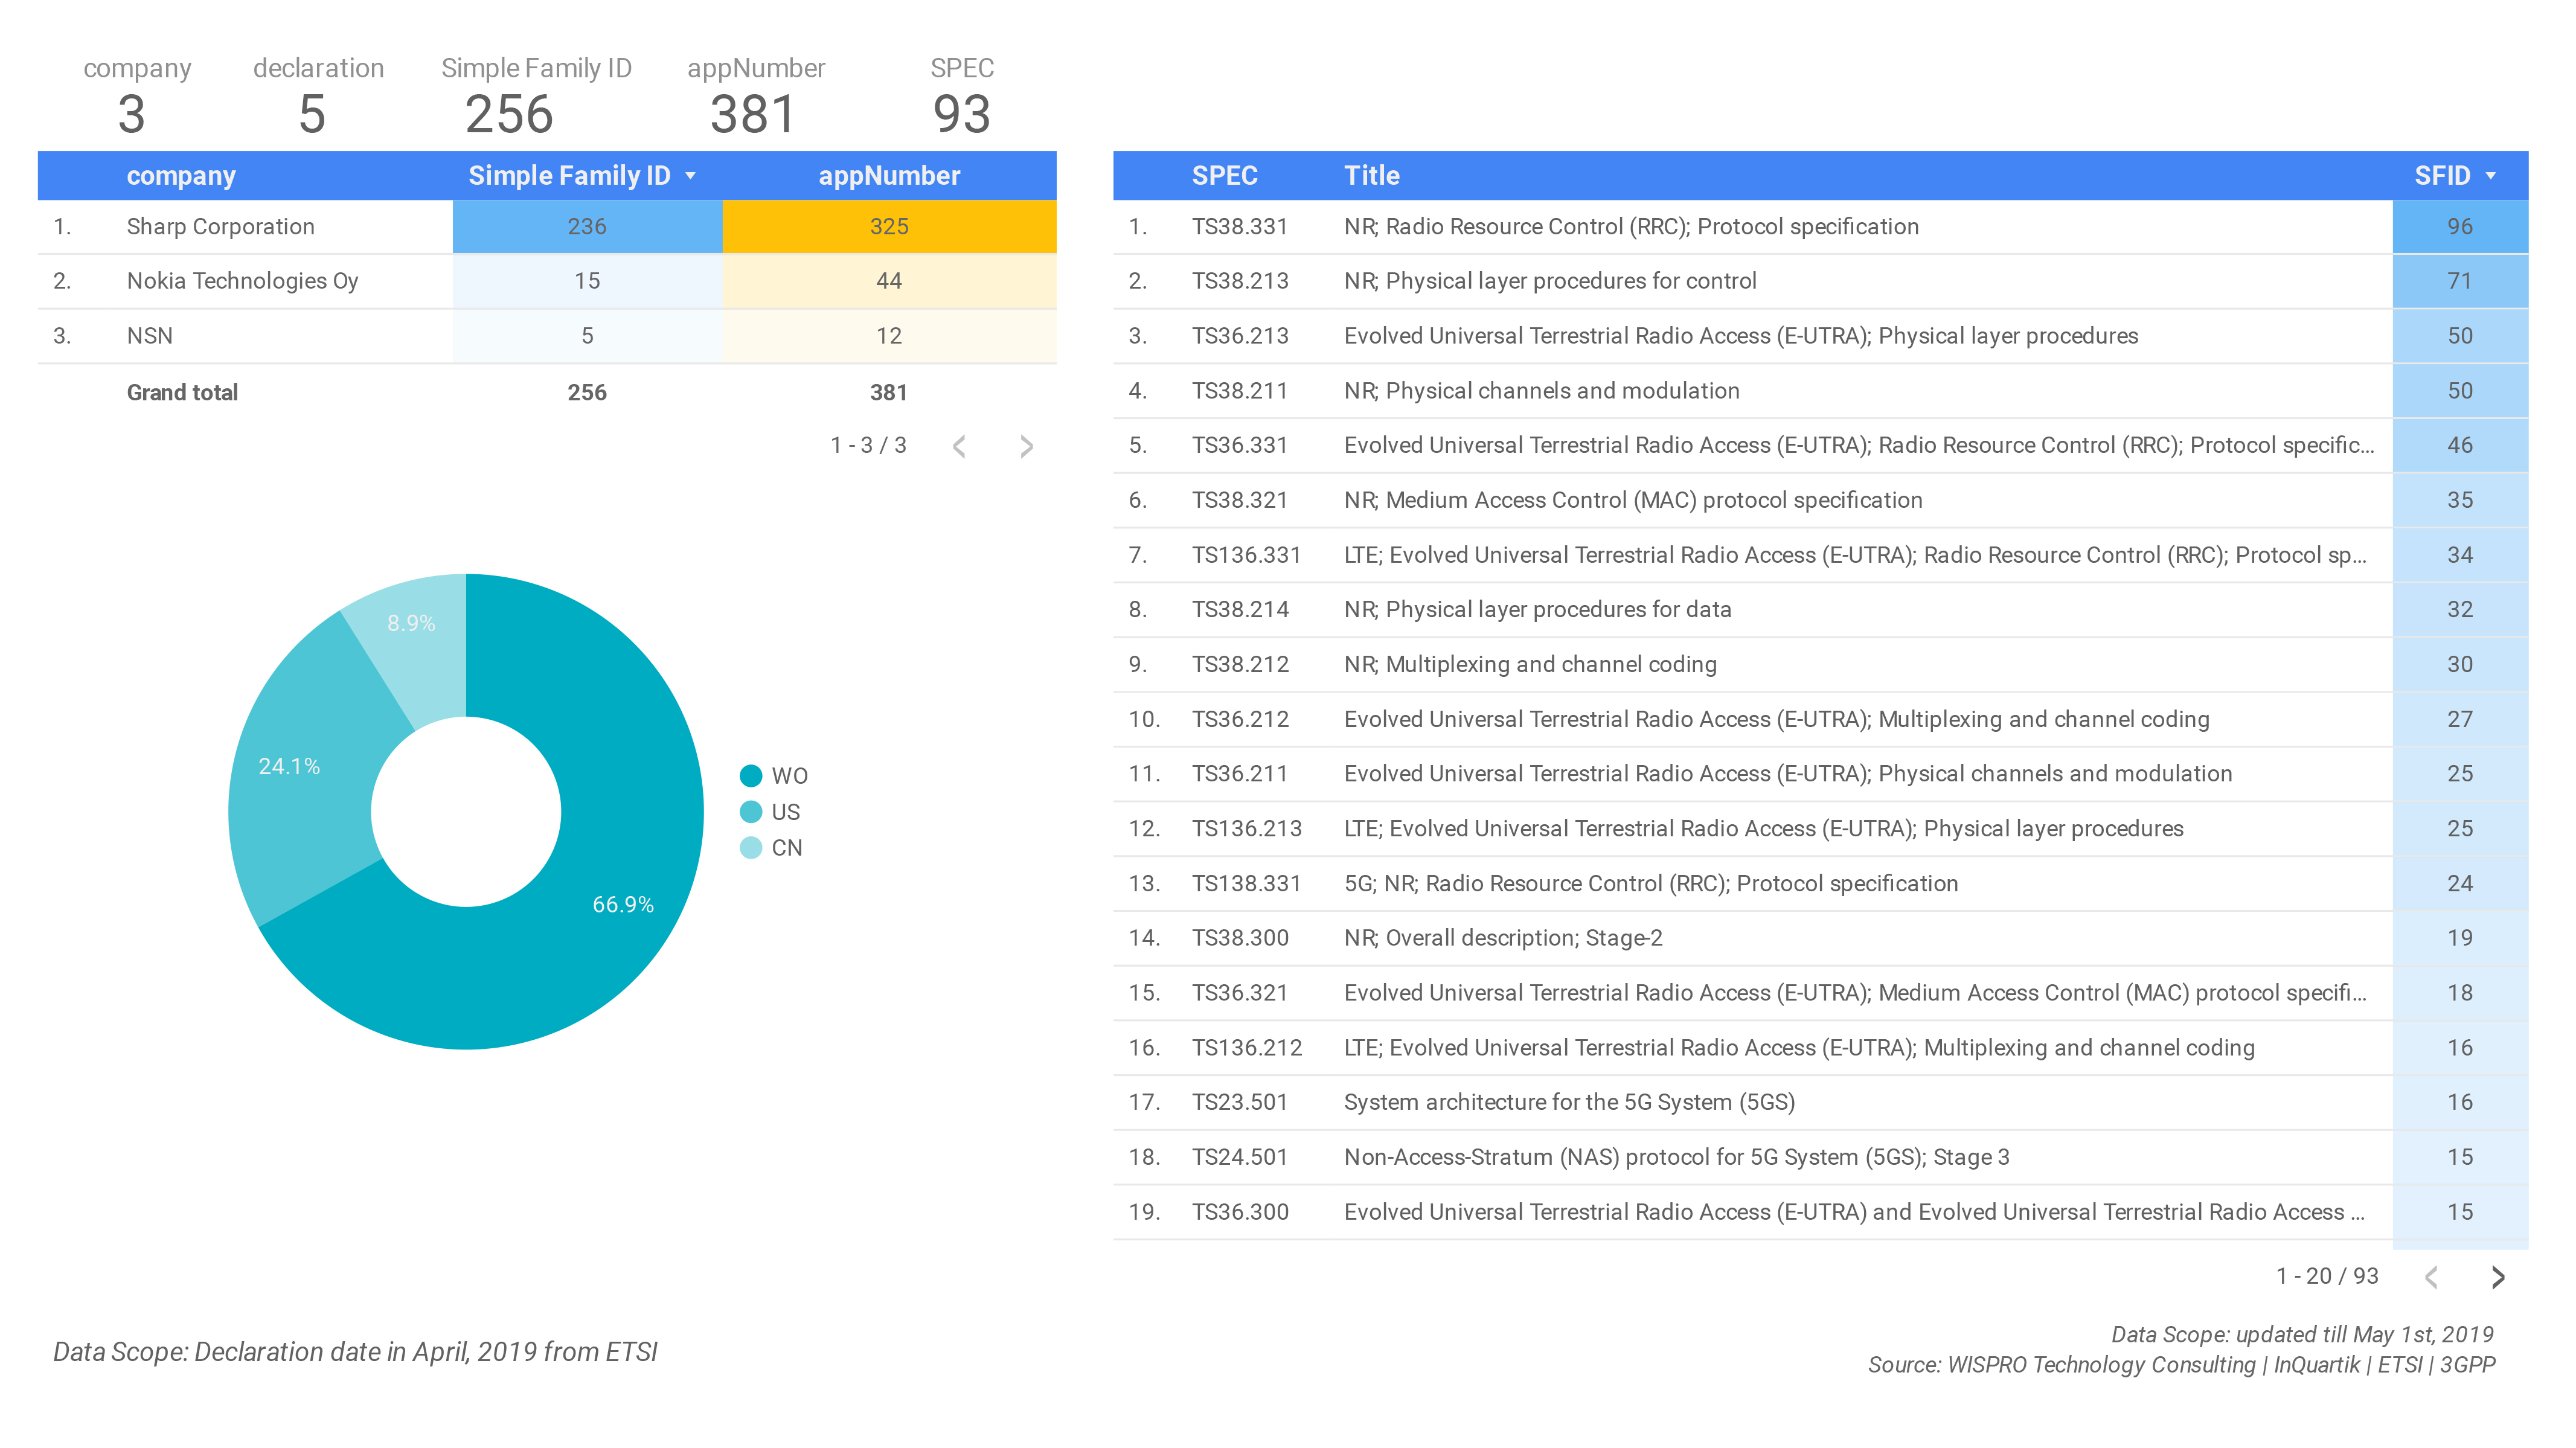The width and height of the screenshot is (2576, 1448).
Task: Select TS36.211 spec cell
Action: click(x=1239, y=774)
